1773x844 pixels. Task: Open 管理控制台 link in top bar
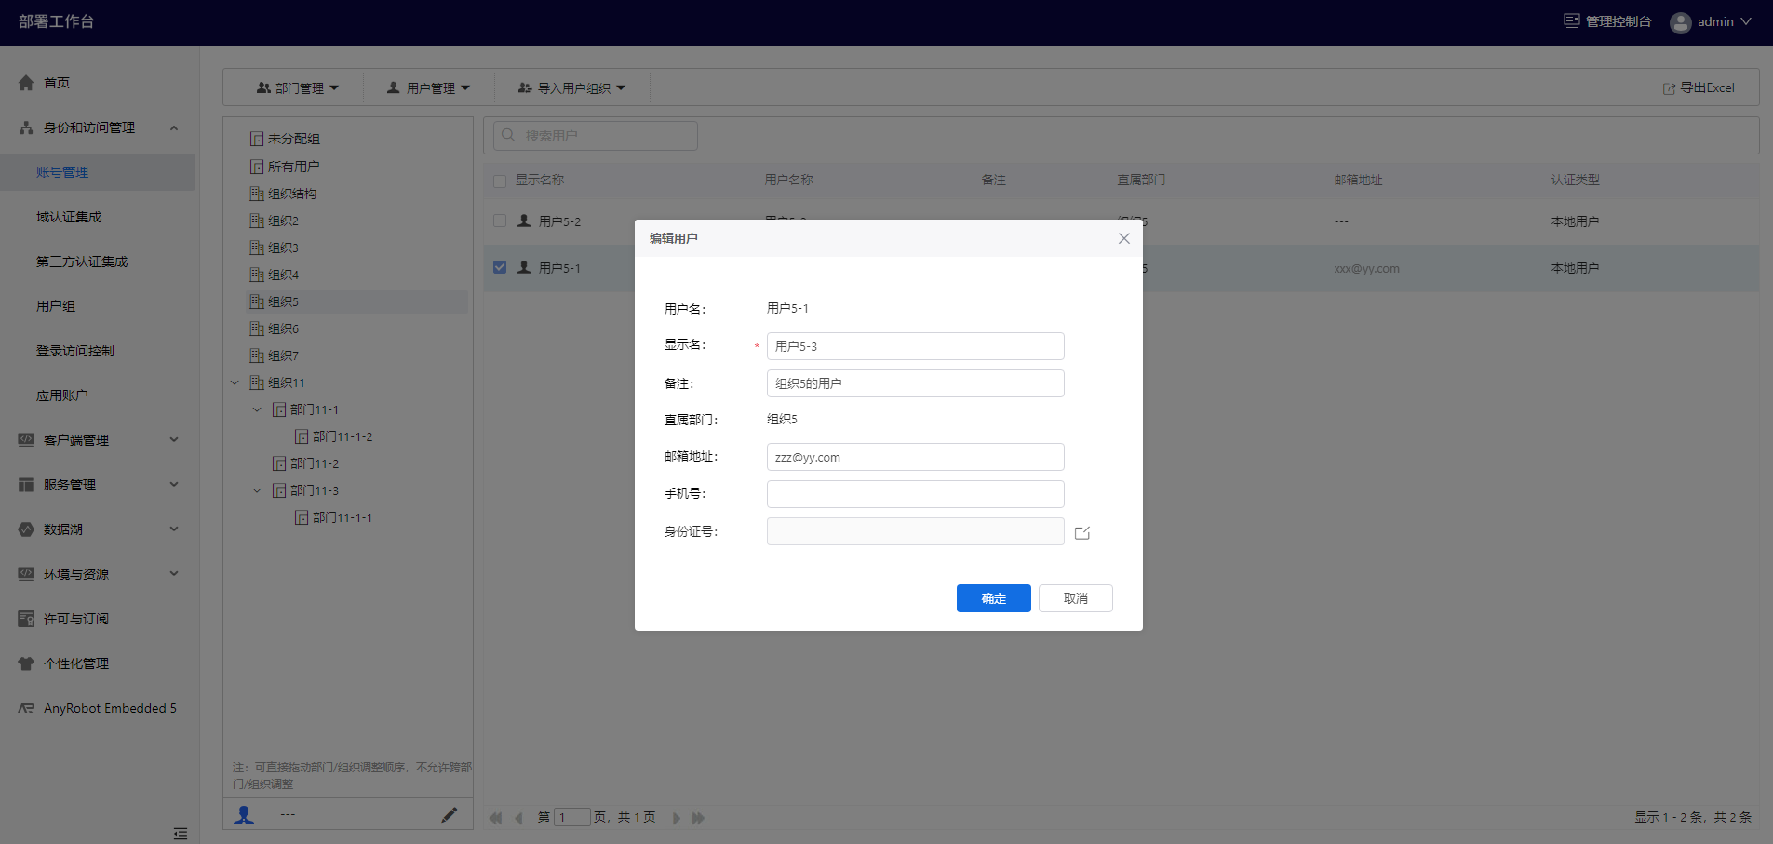[x=1619, y=21]
